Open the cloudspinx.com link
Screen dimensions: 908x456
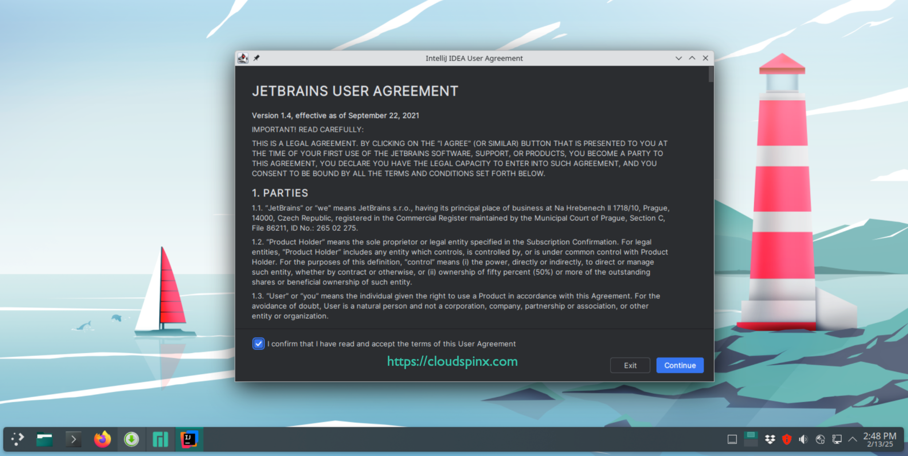point(452,362)
